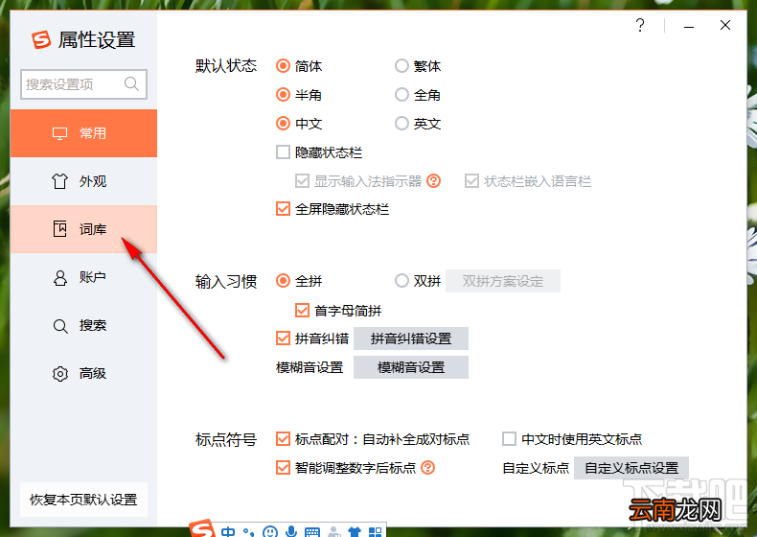Click the 双拼方案设定 button
757x537 pixels.
pos(503,281)
